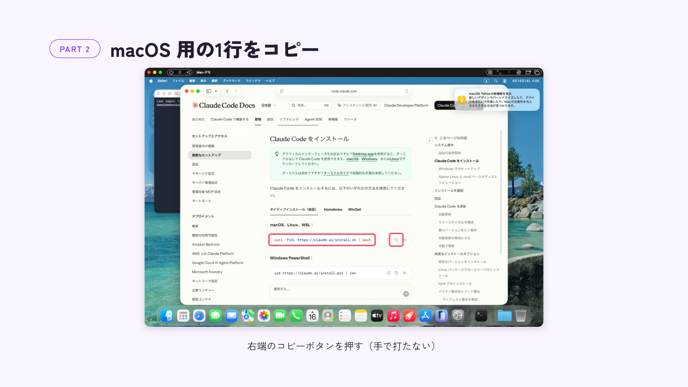
Task: Open Mail from the Dock
Action: tap(232, 315)
